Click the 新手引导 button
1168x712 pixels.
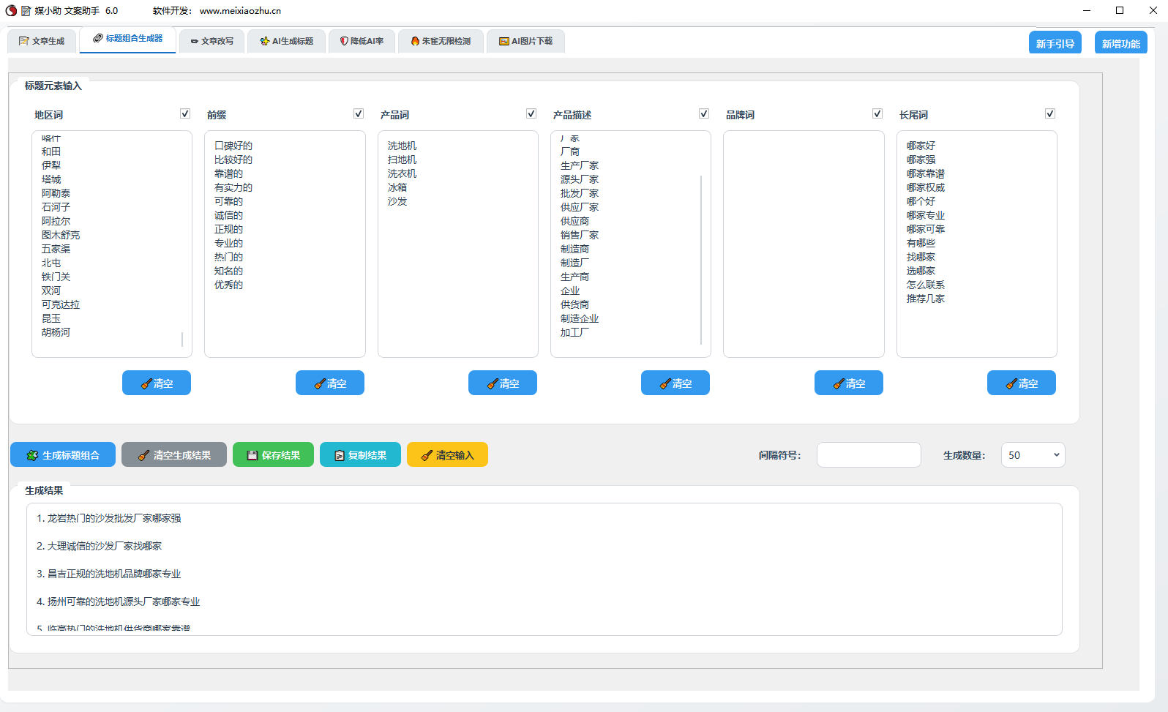click(1055, 44)
